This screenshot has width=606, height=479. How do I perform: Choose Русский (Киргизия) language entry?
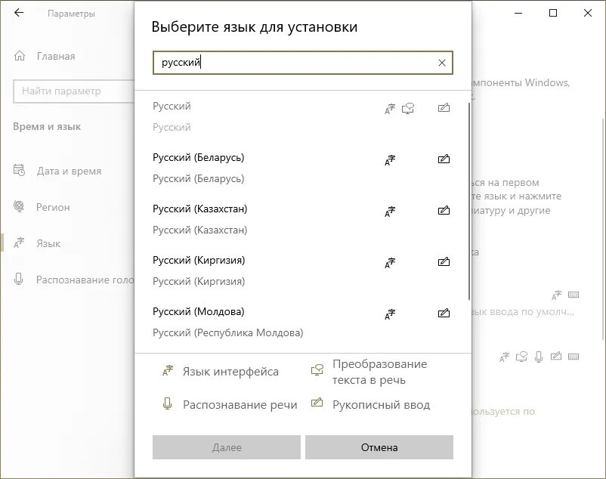301,270
